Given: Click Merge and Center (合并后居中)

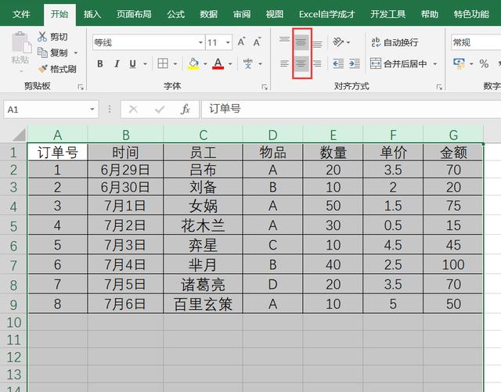Looking at the screenshot, I should (398, 63).
